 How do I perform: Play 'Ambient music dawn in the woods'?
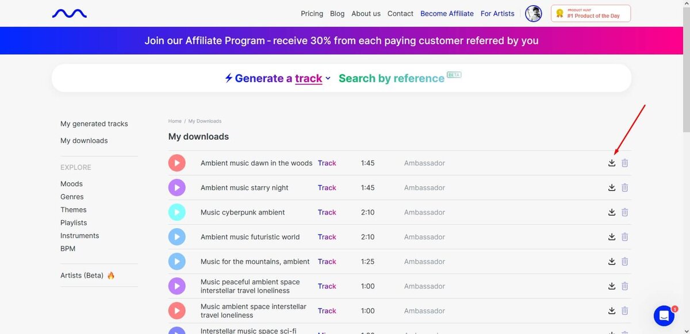pyautogui.click(x=177, y=163)
